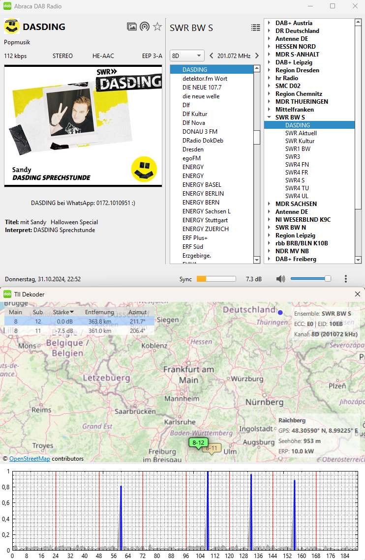This screenshot has width=365, height=560.
Task: Click the DASDING station logo
Action: [x=11, y=27]
